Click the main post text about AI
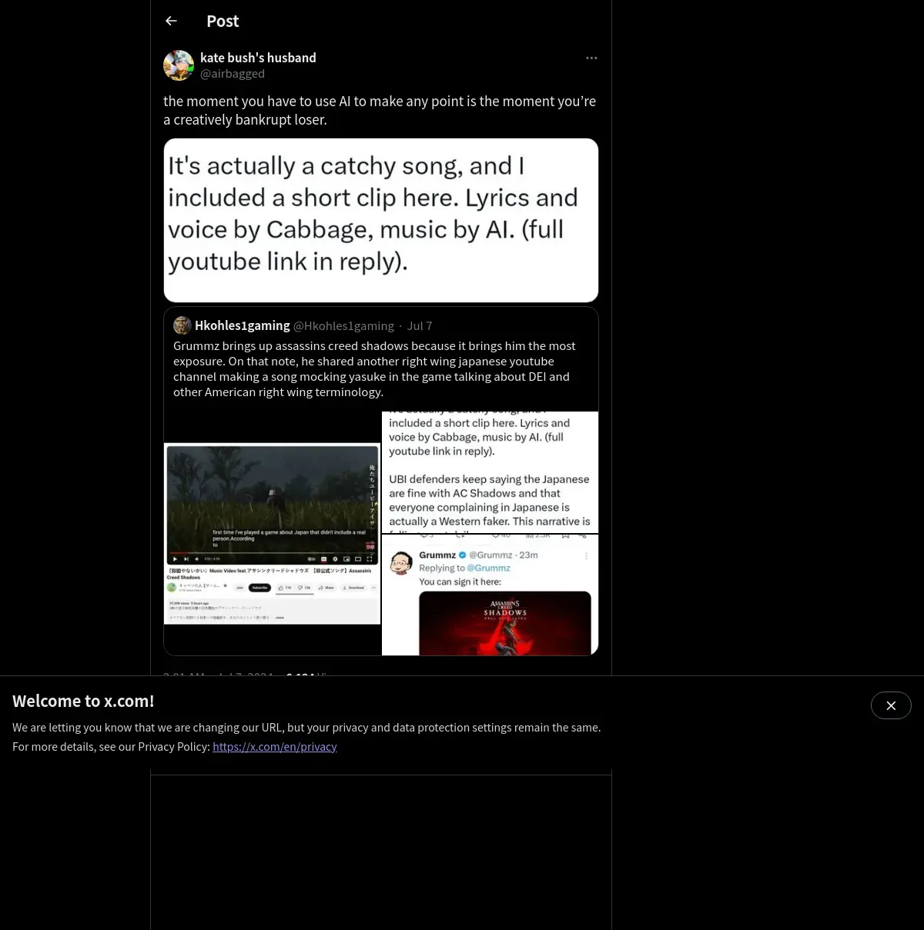 [380, 110]
